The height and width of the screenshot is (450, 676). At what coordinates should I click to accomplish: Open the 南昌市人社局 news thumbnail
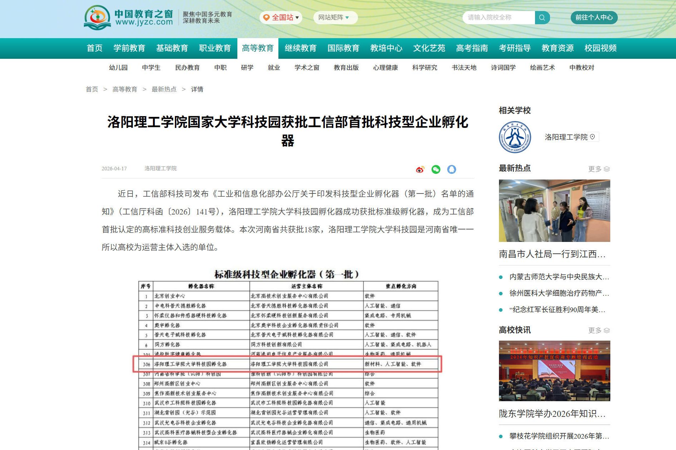pyautogui.click(x=554, y=211)
